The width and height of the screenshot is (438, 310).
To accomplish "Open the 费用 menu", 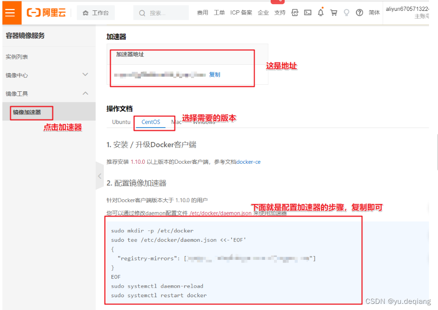I will tap(202, 13).
